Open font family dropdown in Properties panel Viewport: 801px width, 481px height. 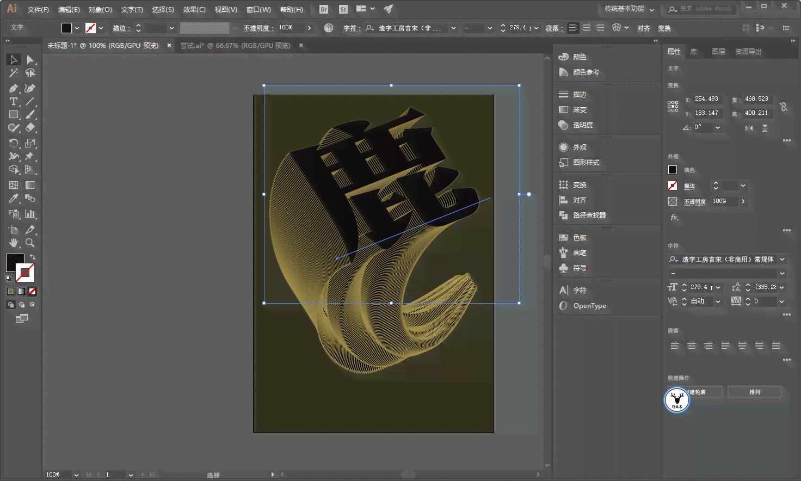[x=782, y=260]
